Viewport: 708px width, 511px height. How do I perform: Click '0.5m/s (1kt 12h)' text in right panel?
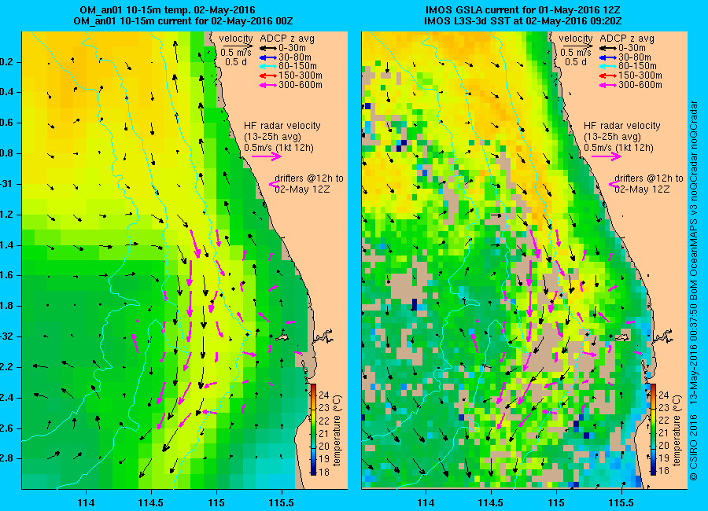[619, 148]
